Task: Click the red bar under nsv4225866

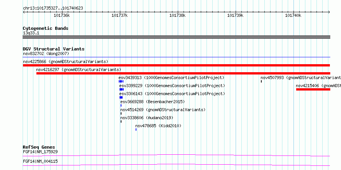Action: point(176,65)
